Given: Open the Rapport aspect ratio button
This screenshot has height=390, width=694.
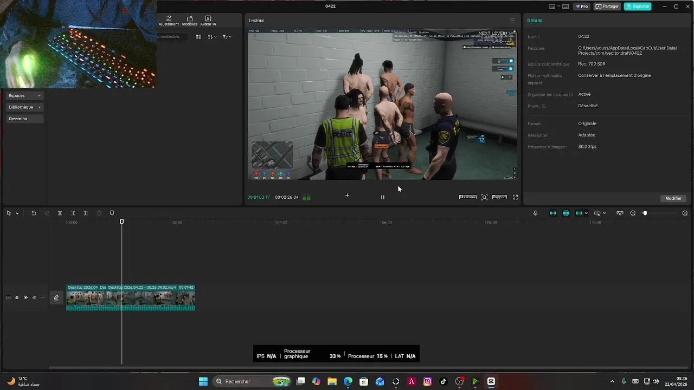Looking at the screenshot, I should pos(499,197).
